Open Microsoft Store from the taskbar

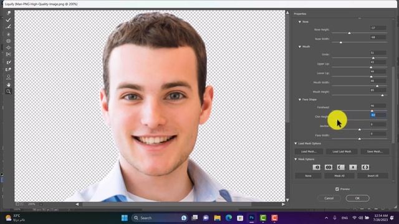point(240,218)
